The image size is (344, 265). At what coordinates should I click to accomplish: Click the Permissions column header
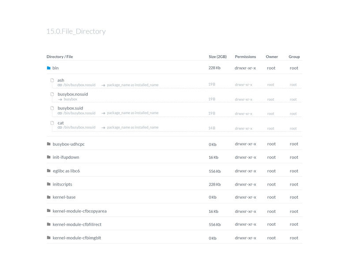(245, 57)
